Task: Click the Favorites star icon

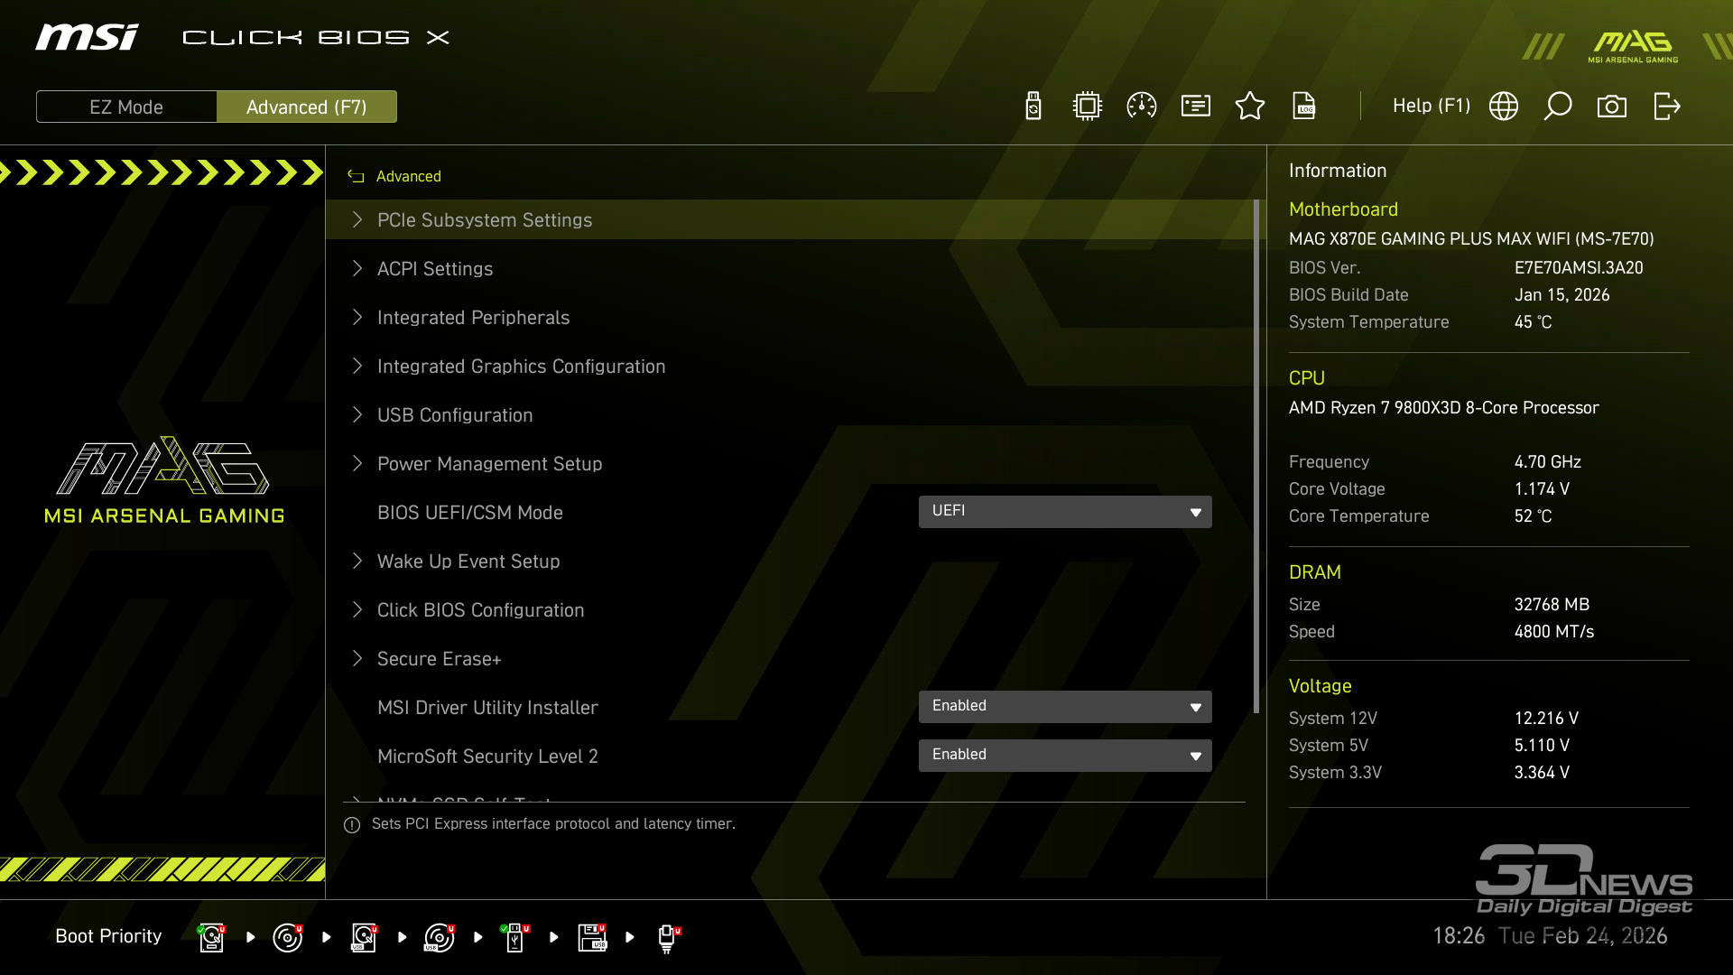Action: (x=1250, y=107)
